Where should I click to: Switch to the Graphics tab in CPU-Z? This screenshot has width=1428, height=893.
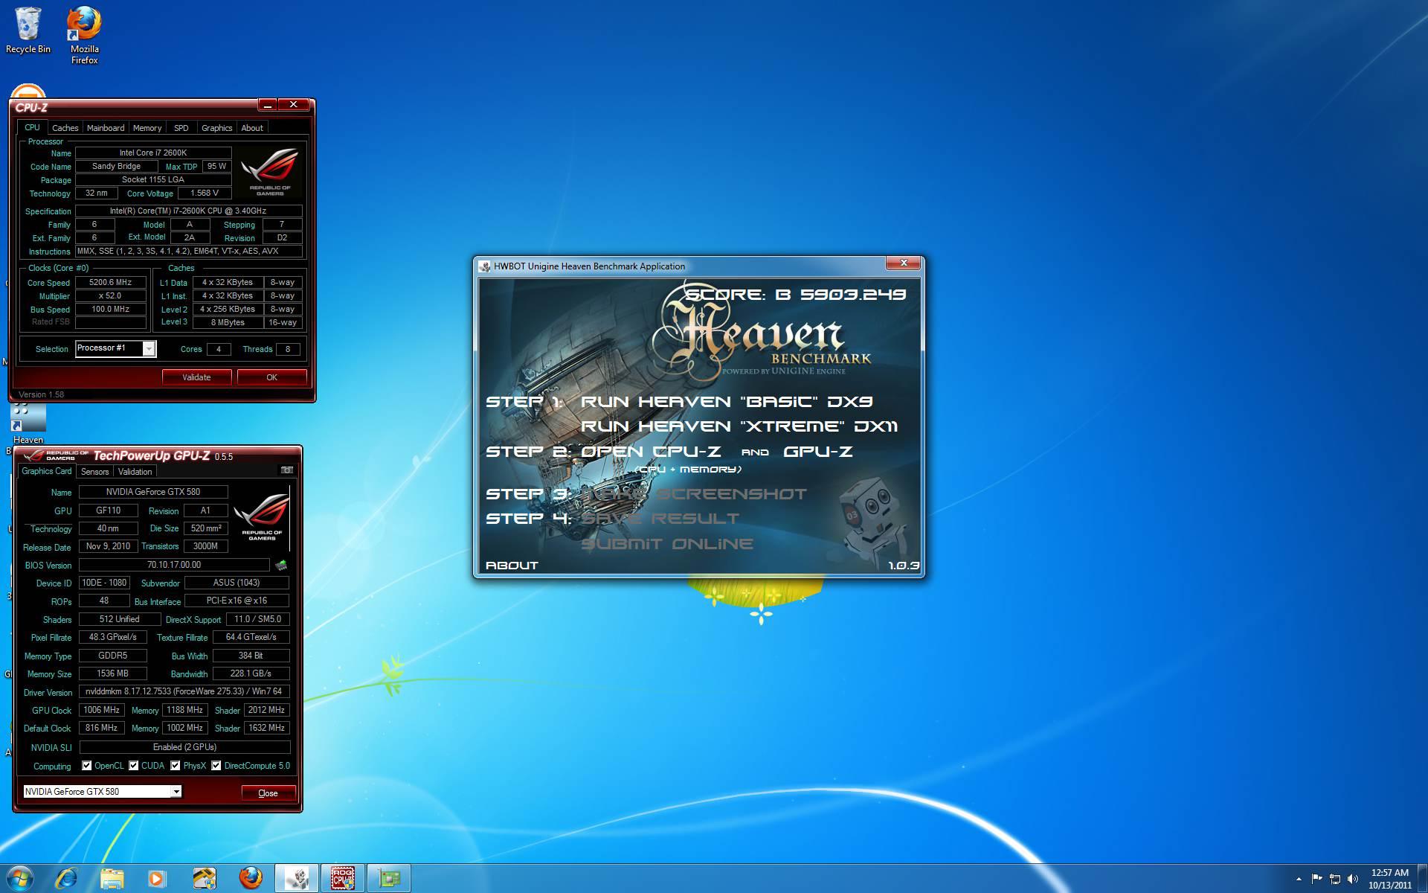pos(216,128)
